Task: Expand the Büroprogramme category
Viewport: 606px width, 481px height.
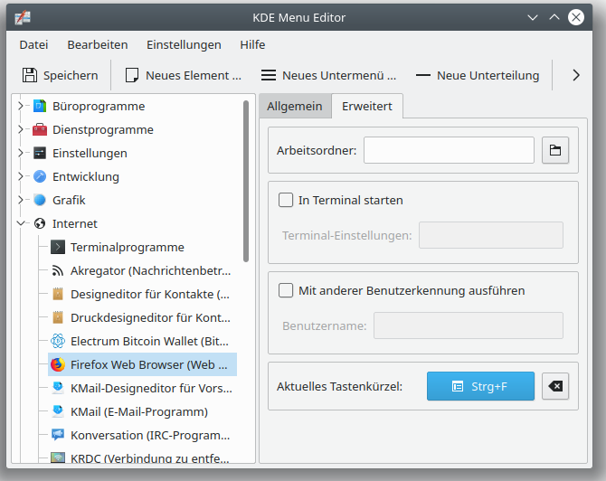Action: (21, 106)
